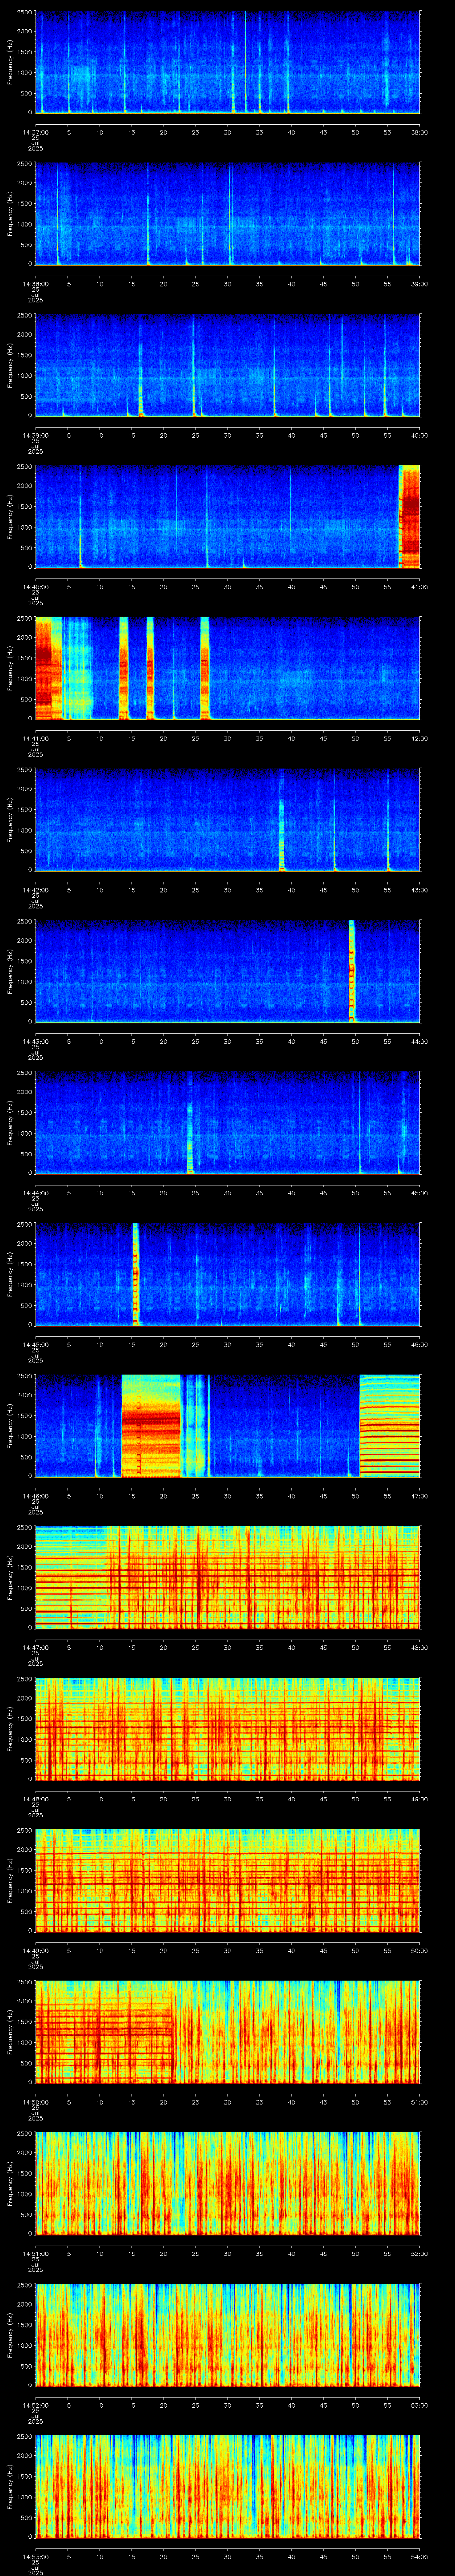The height and width of the screenshot is (2576, 455).
Task: Click the spectrogram panel starting at 14:38:00
Action: click(228, 214)
